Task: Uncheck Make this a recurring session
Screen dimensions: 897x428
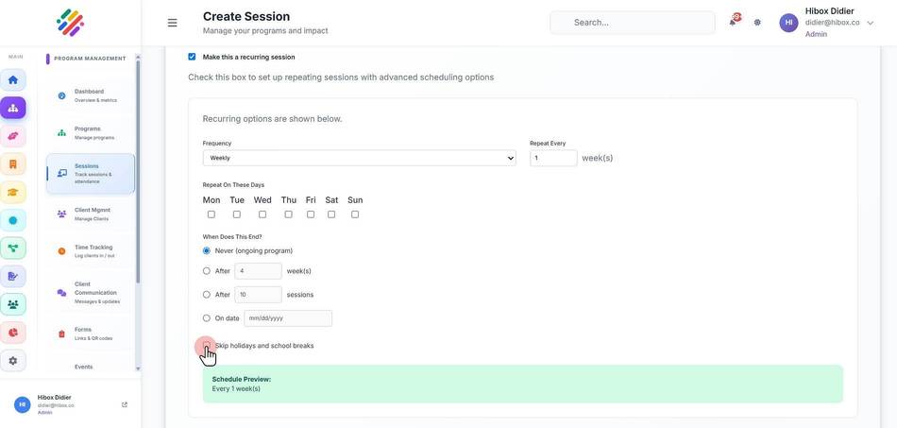Action: [x=192, y=57]
